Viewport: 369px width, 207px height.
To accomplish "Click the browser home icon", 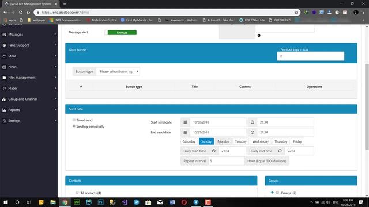I will pos(28,12).
